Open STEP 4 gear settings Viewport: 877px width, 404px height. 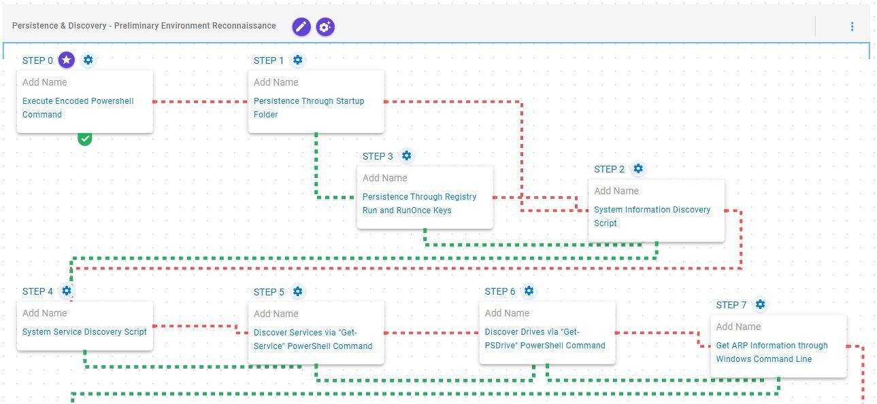coord(66,291)
